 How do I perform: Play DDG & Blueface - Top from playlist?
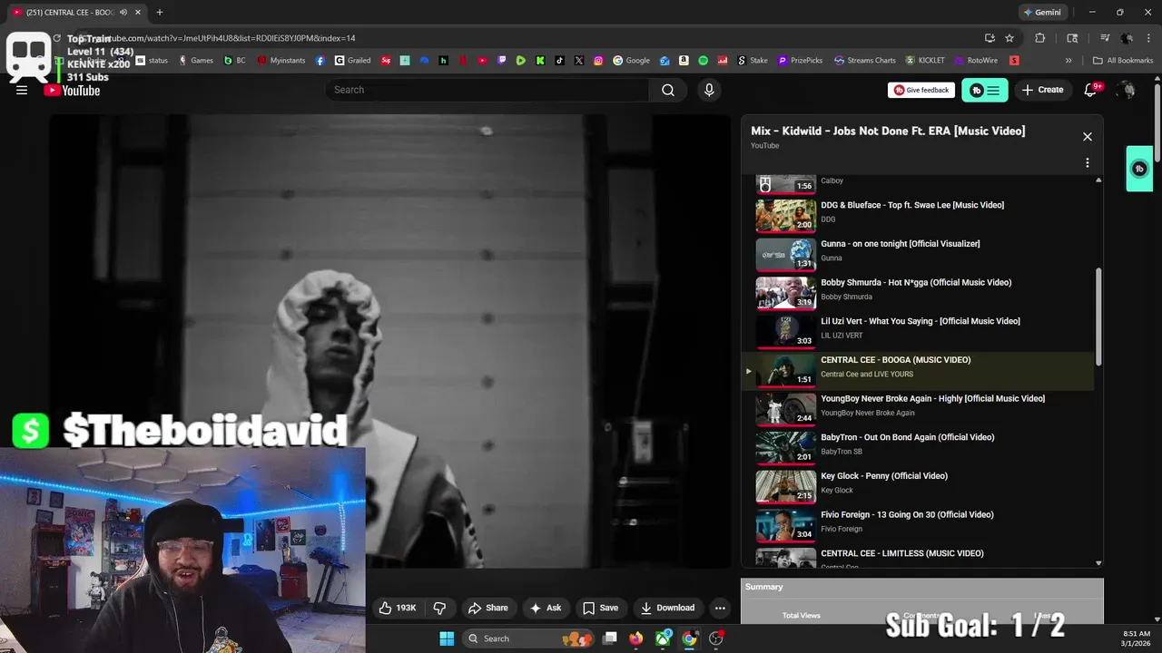pyautogui.click(x=919, y=216)
